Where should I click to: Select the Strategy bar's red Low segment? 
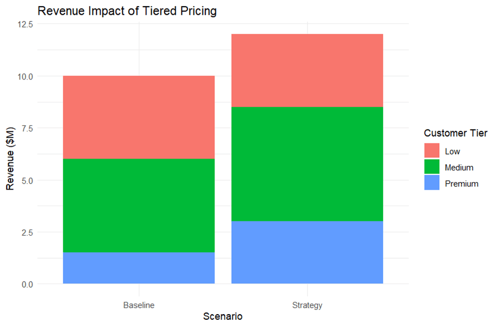click(307, 70)
